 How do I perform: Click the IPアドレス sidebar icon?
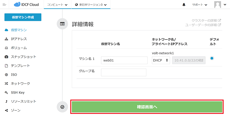[6, 39]
